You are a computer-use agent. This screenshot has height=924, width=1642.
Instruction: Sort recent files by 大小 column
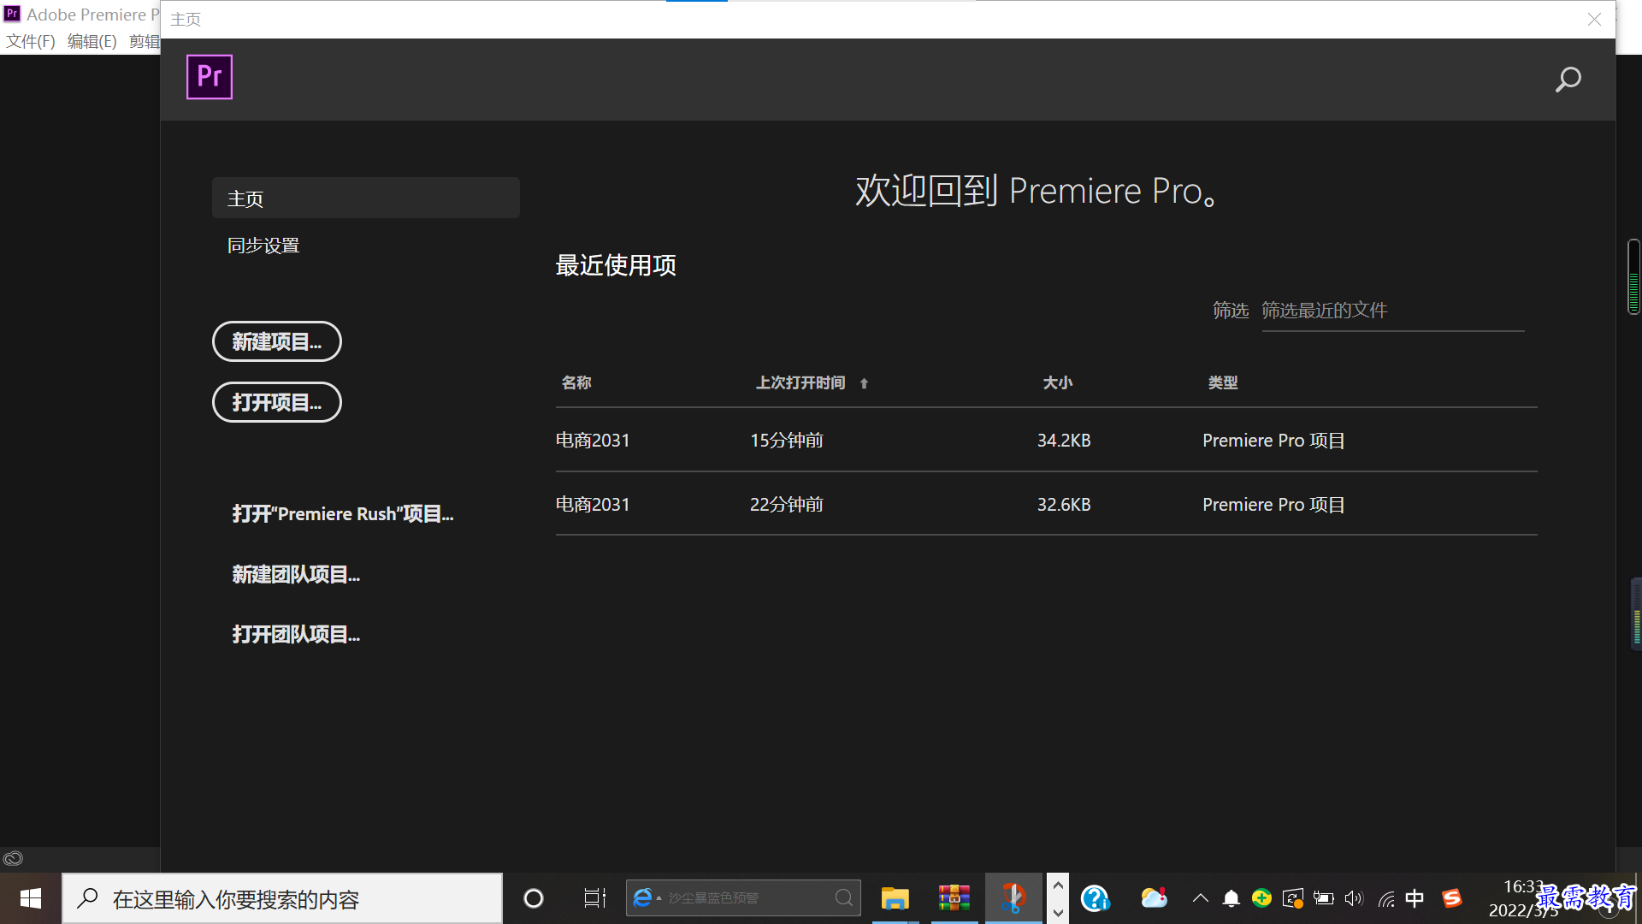(1057, 382)
